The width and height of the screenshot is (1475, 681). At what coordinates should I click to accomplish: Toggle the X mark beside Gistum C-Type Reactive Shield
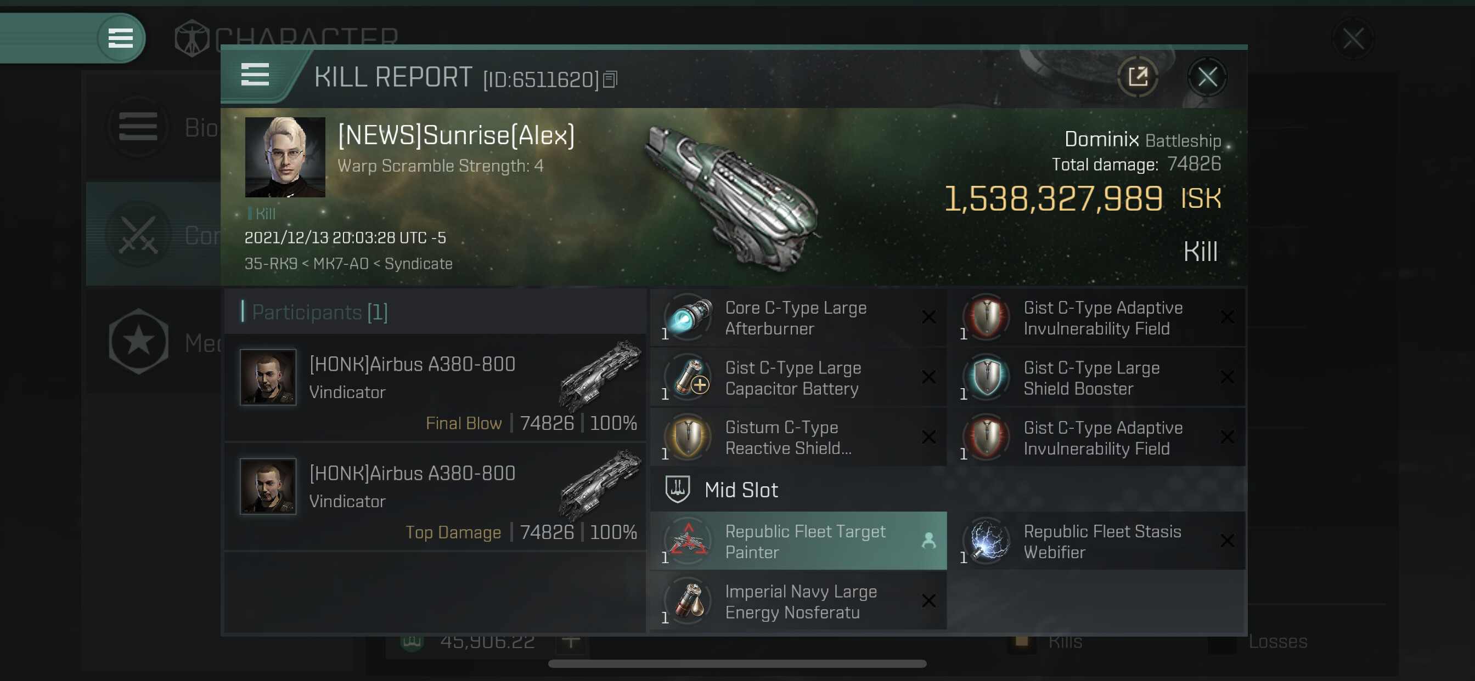coord(928,438)
